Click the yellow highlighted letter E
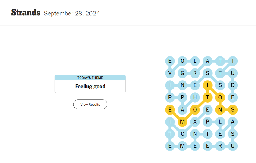Image resolution: width=256 pixels, height=163 pixels. click(x=170, y=109)
